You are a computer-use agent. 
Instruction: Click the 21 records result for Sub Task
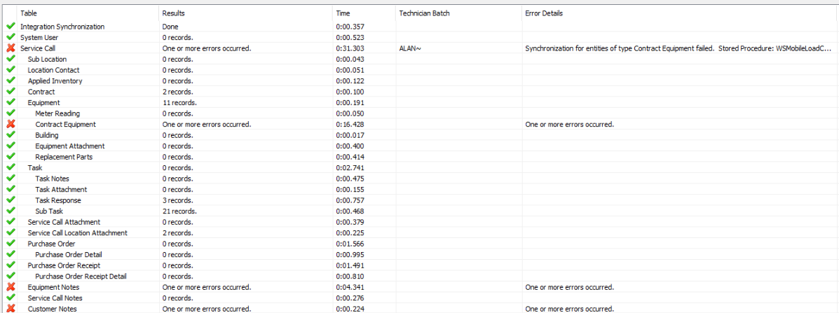coord(179,211)
